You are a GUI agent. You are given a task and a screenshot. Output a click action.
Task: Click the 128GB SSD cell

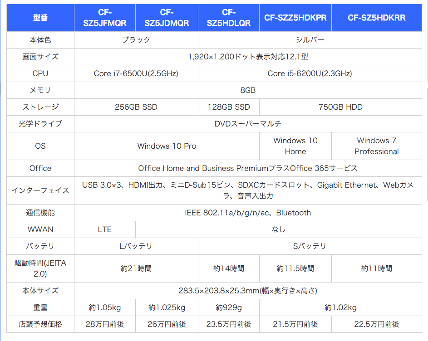pyautogui.click(x=229, y=107)
